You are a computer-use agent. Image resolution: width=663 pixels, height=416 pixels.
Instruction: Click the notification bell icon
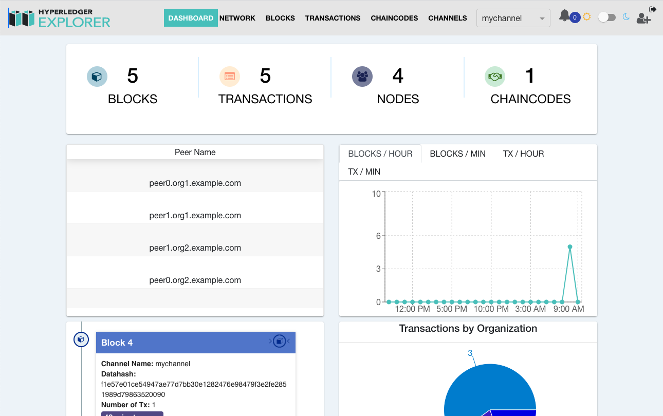point(564,16)
